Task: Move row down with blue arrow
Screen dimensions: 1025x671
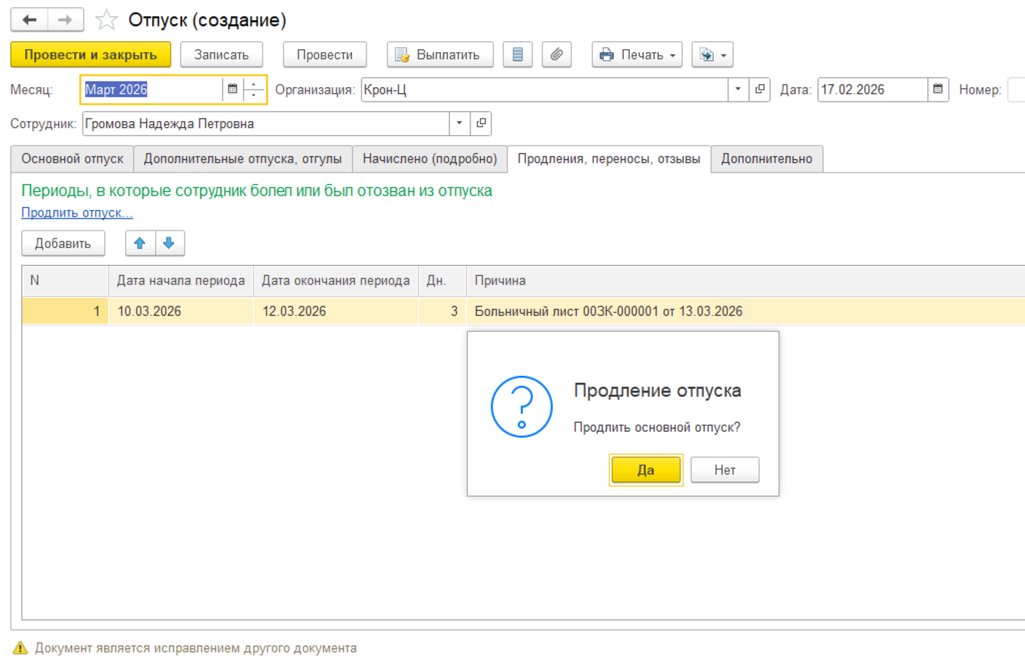Action: coord(169,244)
